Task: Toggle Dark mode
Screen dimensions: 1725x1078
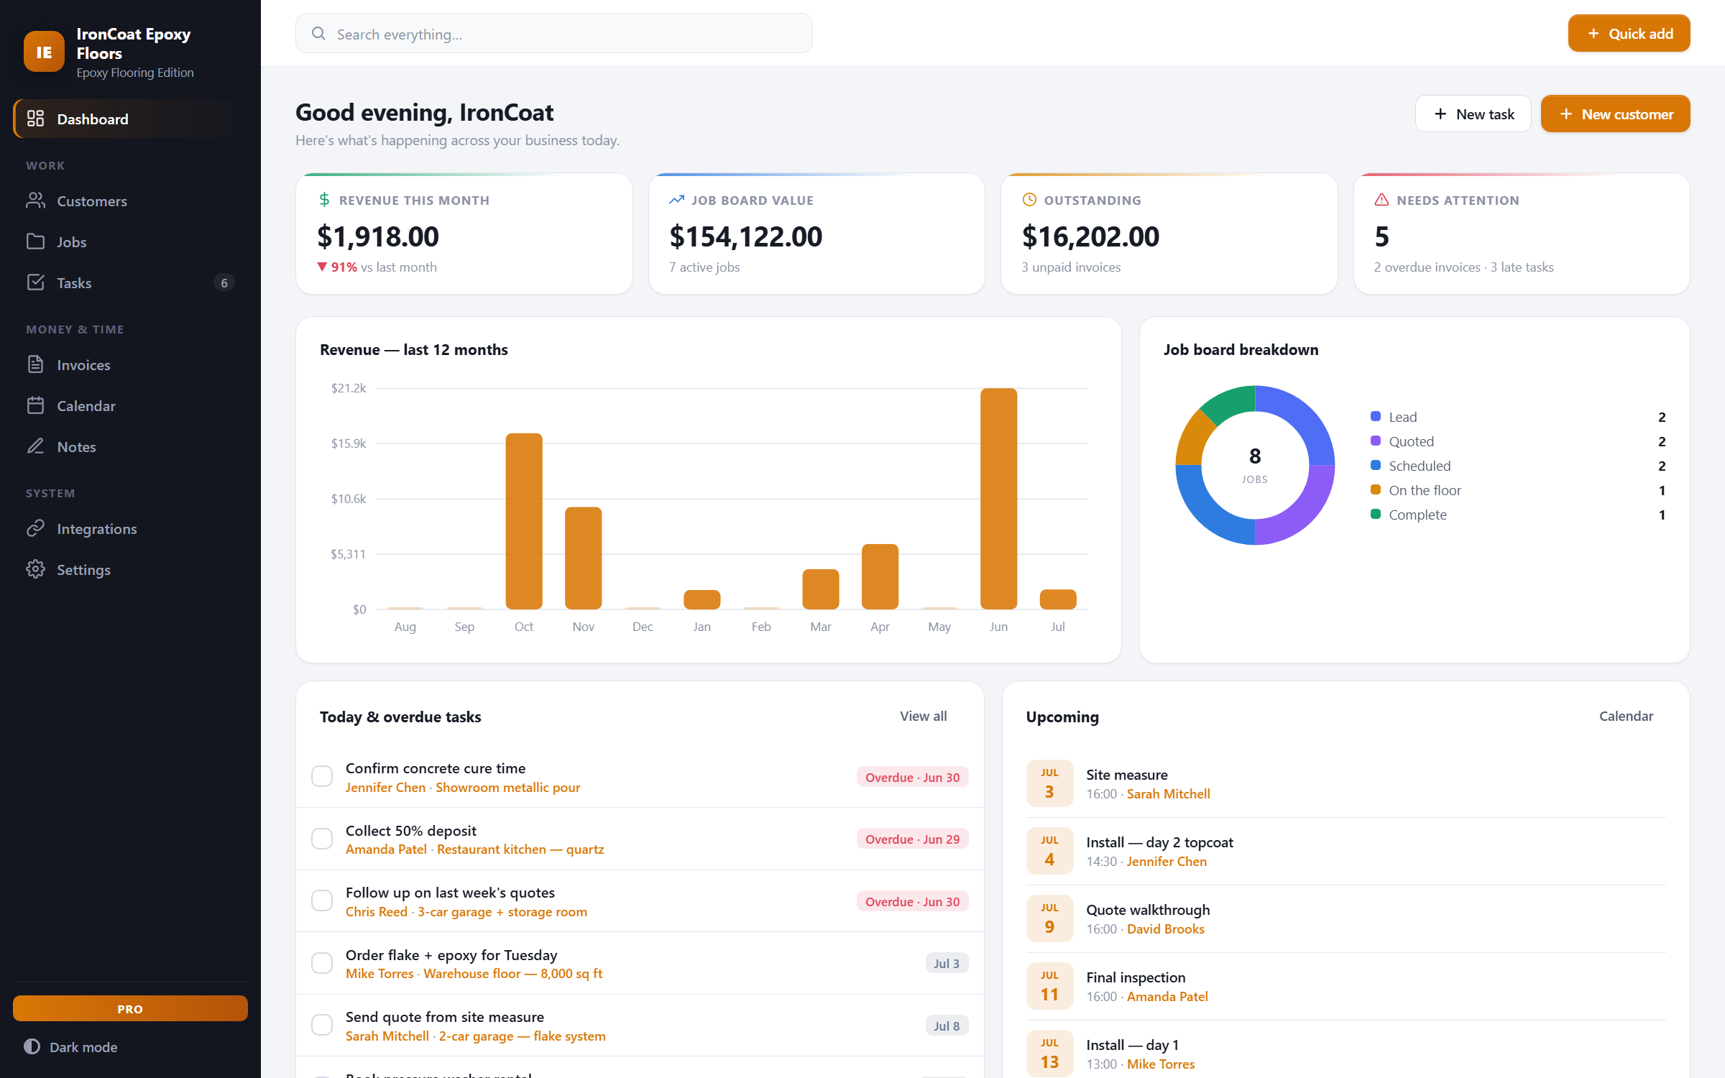Action: [70, 1047]
